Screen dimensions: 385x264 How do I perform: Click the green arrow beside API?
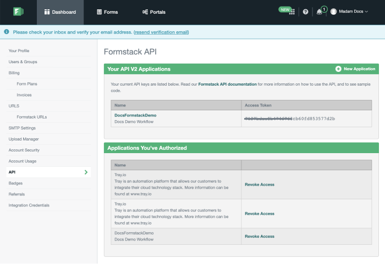pos(86,172)
